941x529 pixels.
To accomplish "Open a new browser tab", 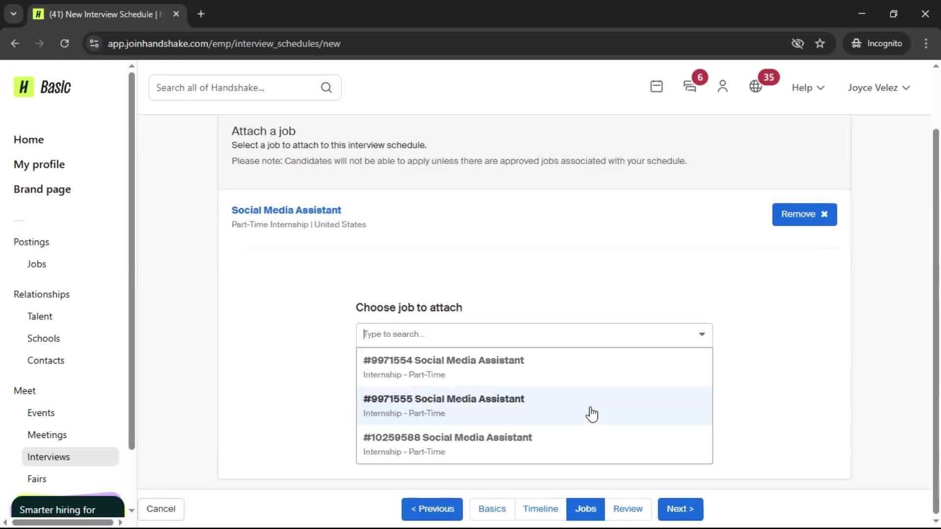I will [x=201, y=14].
